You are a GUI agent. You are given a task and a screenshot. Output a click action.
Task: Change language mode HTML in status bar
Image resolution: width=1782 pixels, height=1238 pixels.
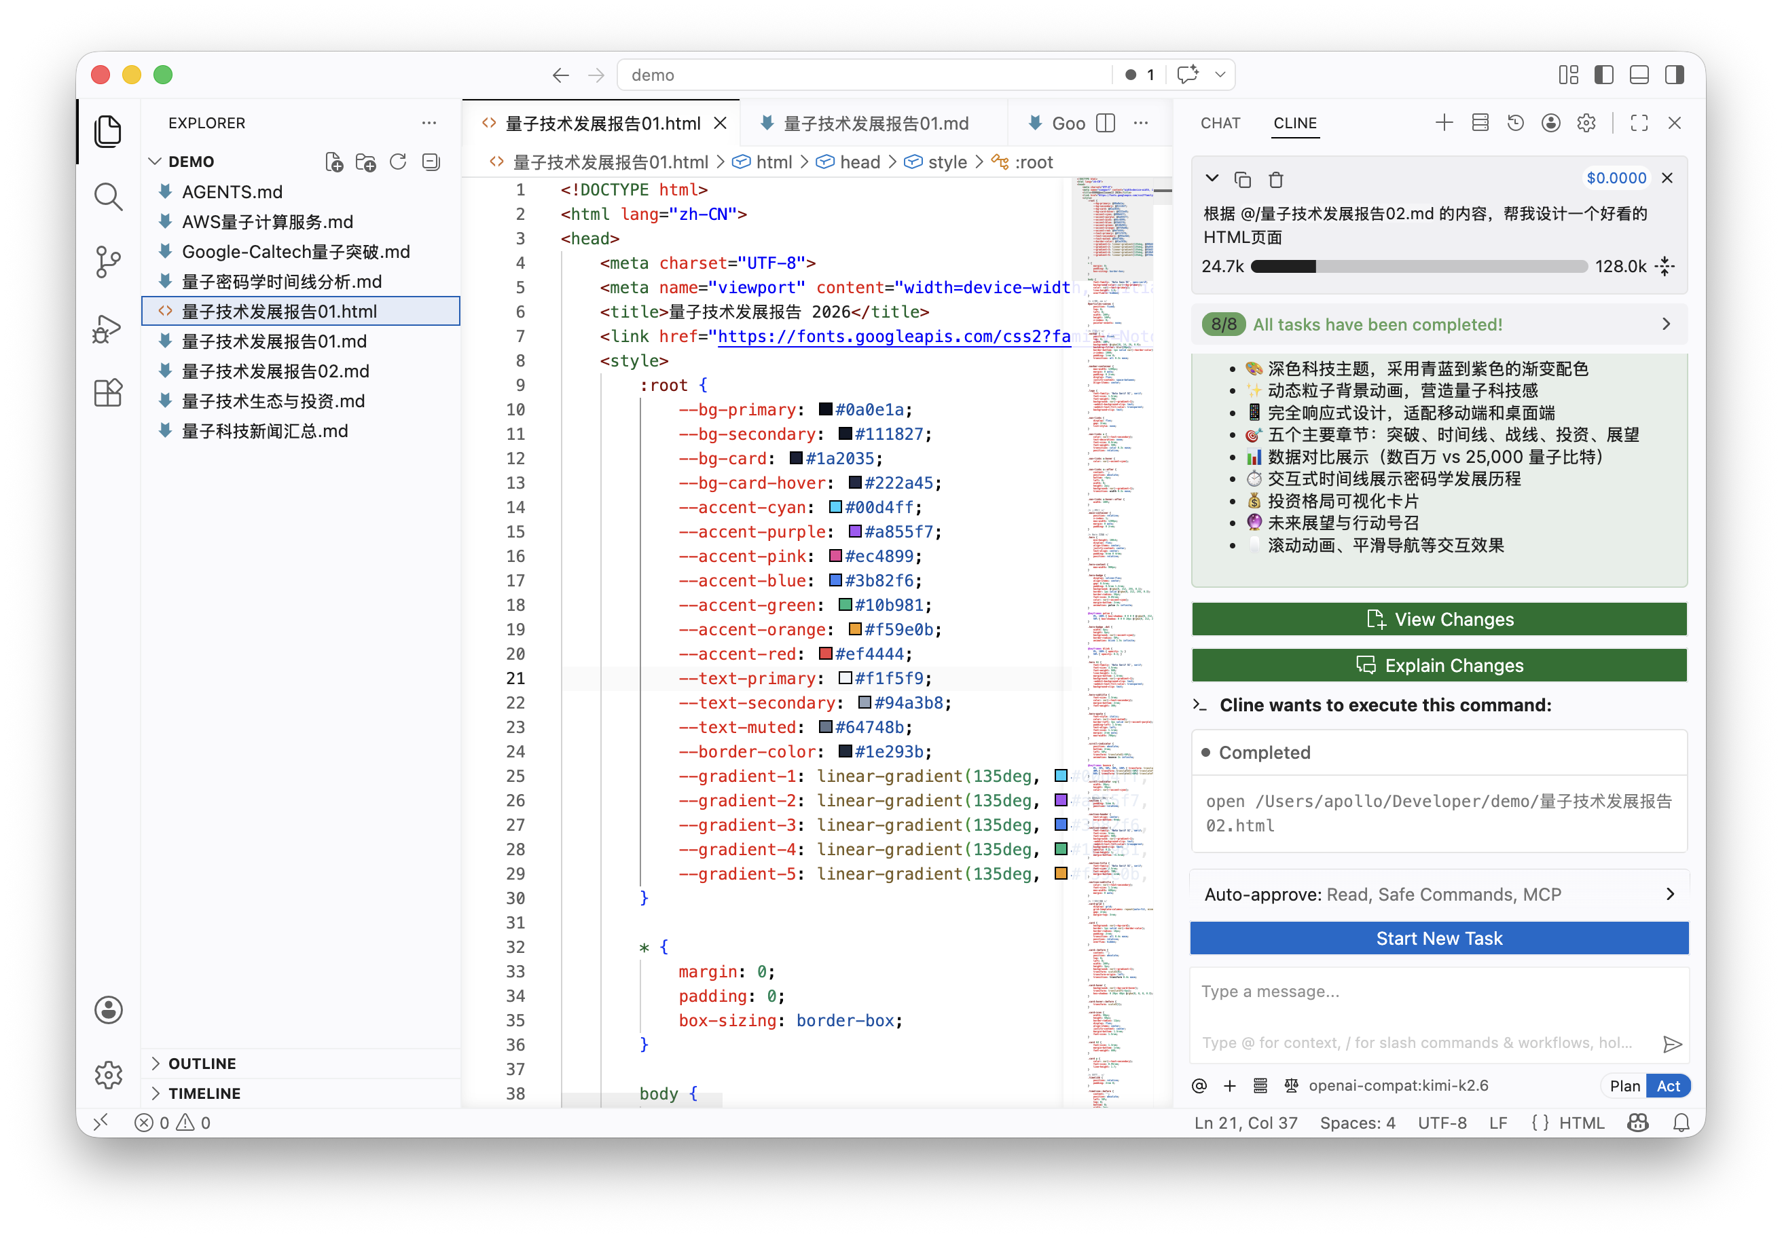tap(1581, 1123)
